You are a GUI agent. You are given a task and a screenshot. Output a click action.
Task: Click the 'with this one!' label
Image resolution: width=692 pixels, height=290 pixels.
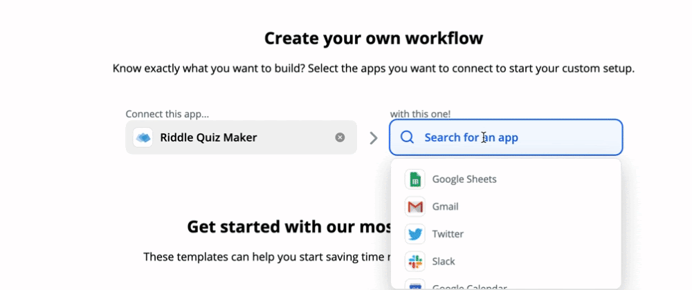(x=420, y=114)
